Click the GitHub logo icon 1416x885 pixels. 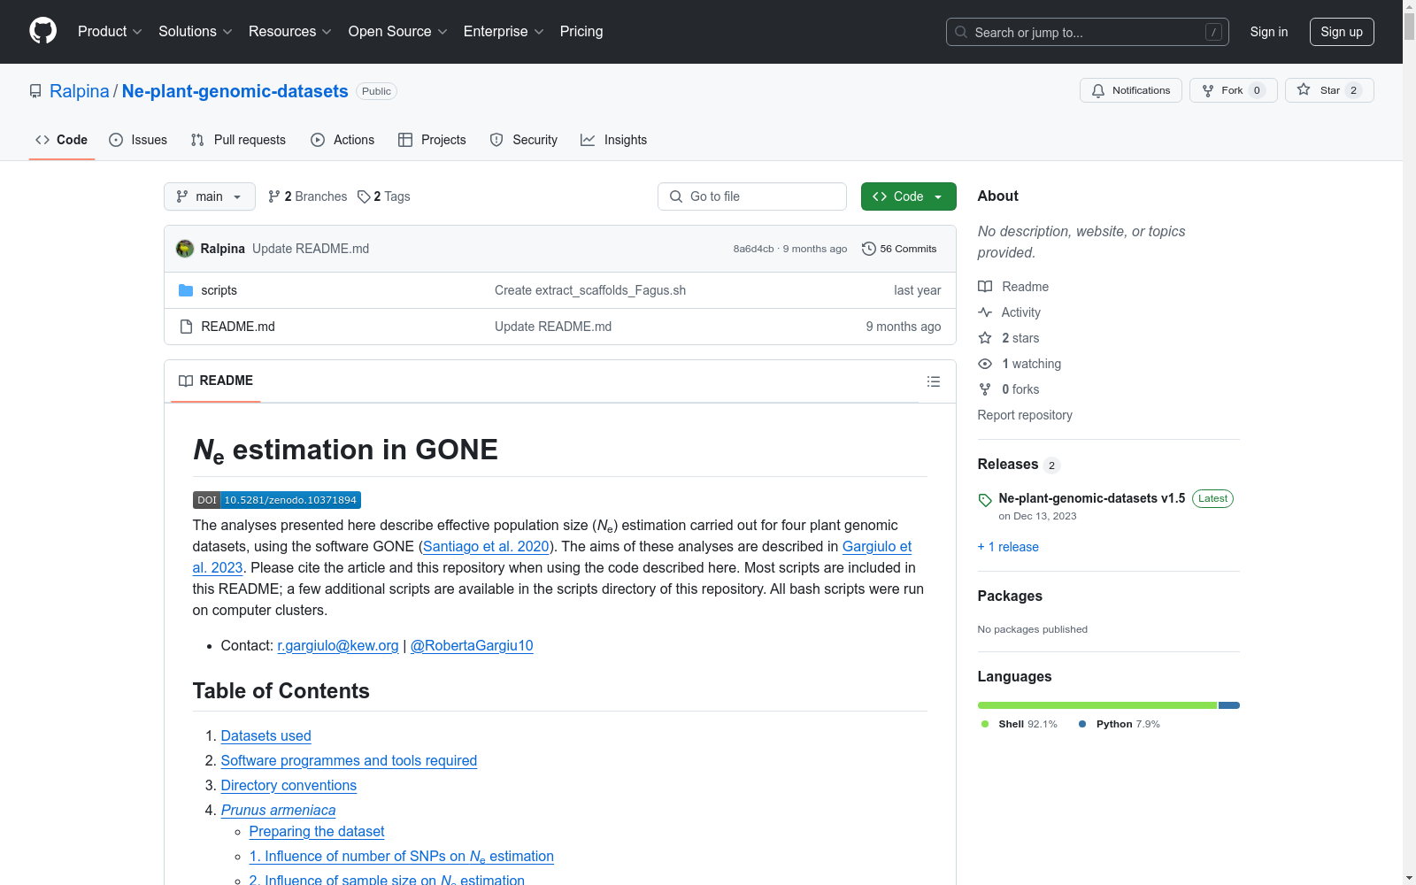tap(42, 31)
